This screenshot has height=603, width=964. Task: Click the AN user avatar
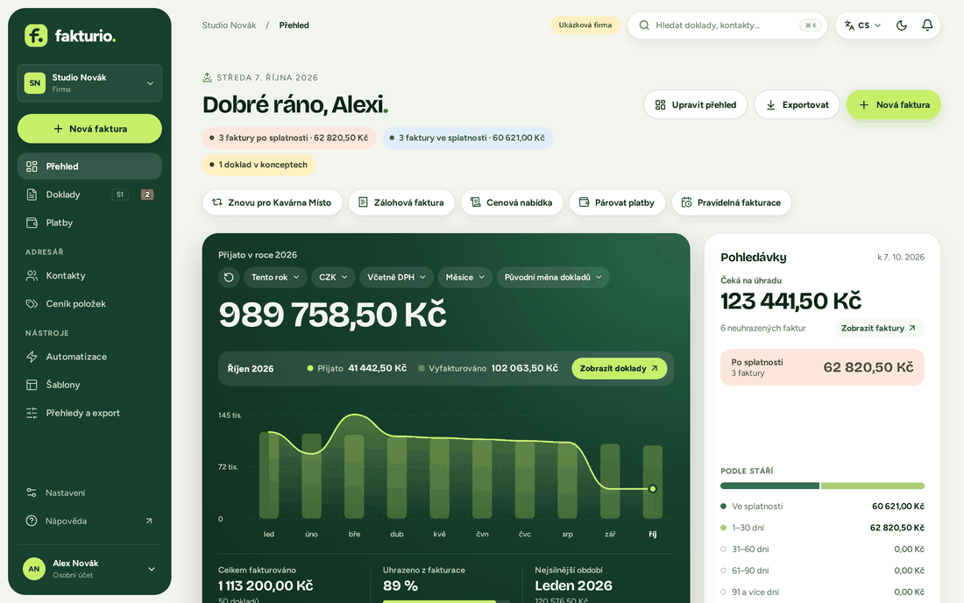[x=34, y=569]
